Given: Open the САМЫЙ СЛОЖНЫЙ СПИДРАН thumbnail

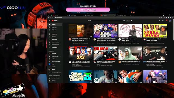Looking at the screenshot, I should point(80,76).
